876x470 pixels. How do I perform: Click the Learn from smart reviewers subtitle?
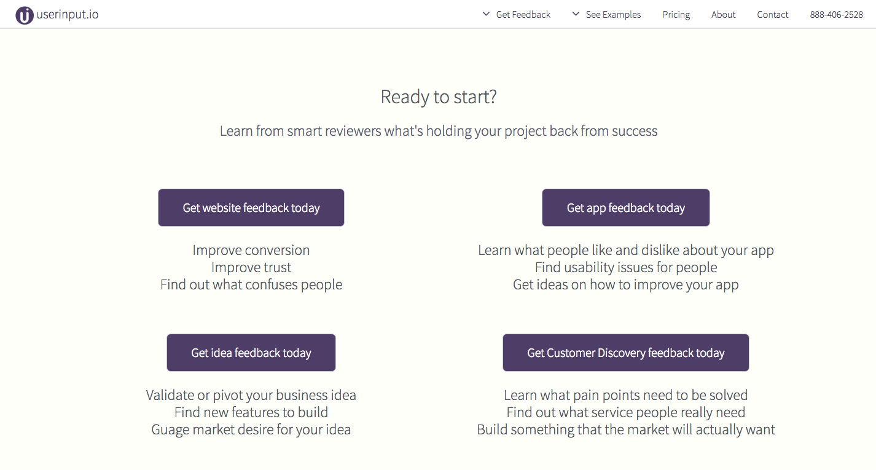click(x=439, y=131)
